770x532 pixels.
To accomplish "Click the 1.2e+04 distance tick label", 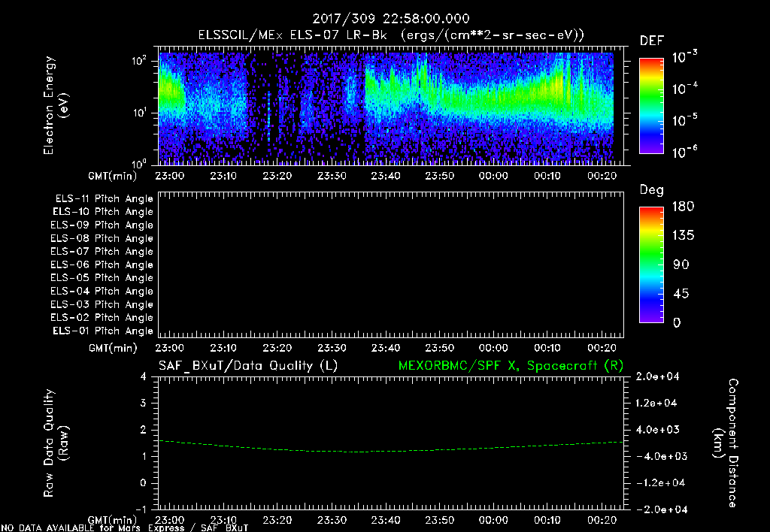I will 657,403.
